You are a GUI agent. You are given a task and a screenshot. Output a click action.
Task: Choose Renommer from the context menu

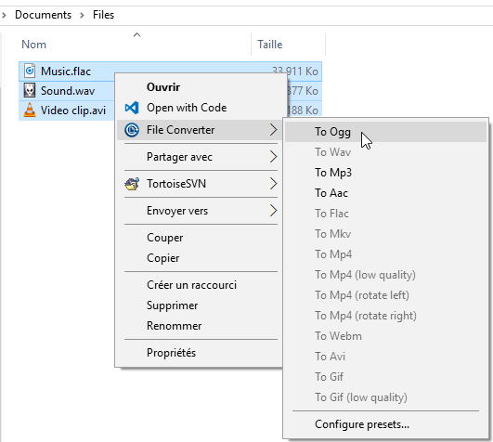pyautogui.click(x=175, y=326)
